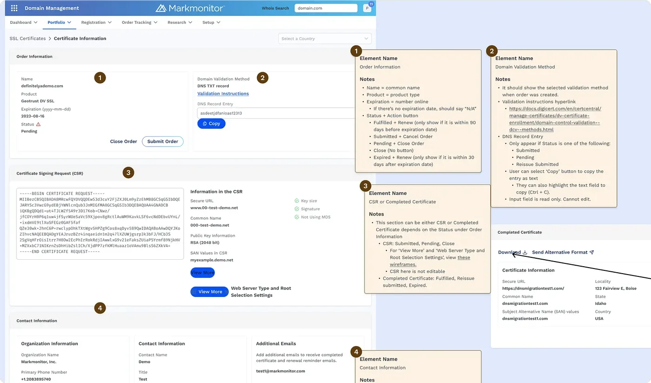Select the expiration date 2023-08-16
Image resolution: width=651 pixels, height=383 pixels.
(x=33, y=116)
